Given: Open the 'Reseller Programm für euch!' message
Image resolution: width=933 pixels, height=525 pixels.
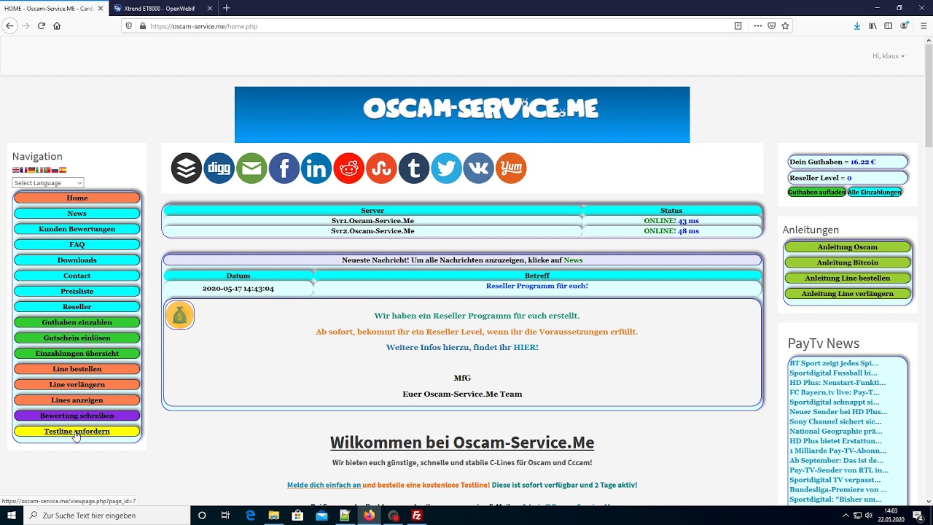Looking at the screenshot, I should pyautogui.click(x=537, y=286).
